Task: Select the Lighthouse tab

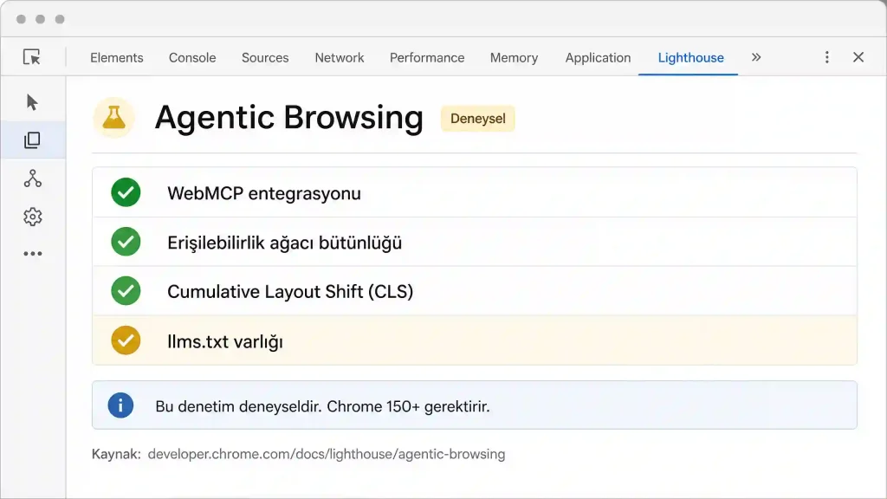Action: pos(690,58)
